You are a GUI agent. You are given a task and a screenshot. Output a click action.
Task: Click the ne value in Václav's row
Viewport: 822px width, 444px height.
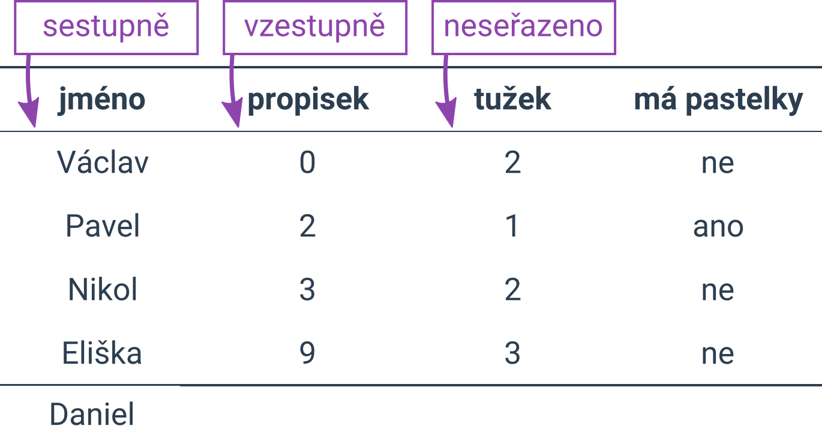pos(718,164)
